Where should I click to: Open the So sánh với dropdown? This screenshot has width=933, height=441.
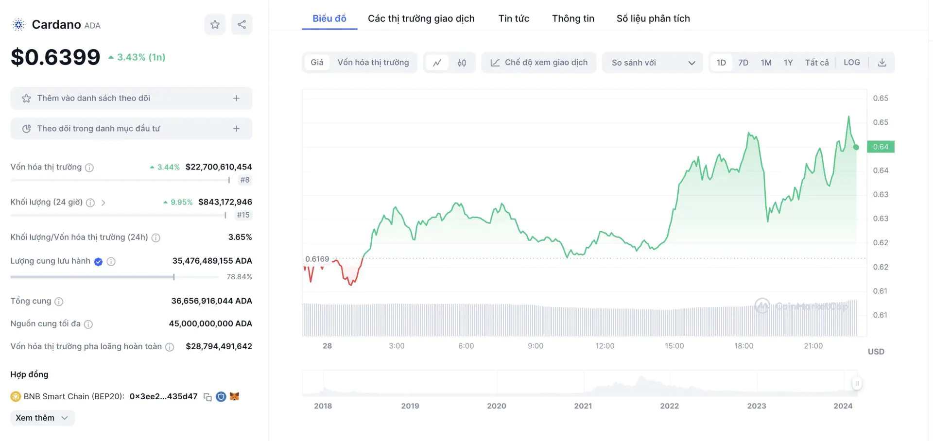(653, 63)
